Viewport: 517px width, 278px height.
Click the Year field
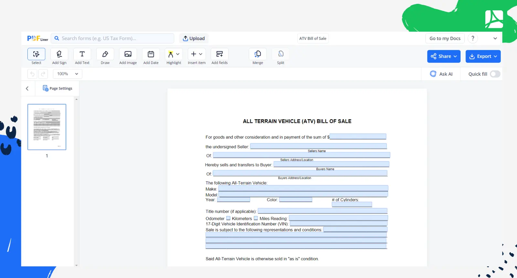tap(233, 200)
